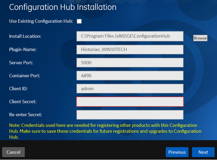Click the Configuration Hub Installation heading

63,7
